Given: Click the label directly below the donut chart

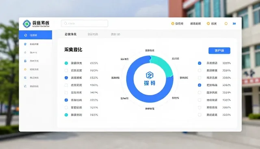Looking at the screenshot, I should click(150, 109).
